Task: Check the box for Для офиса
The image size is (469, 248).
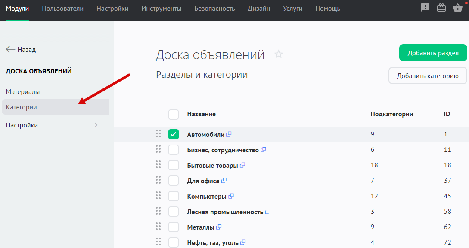Action: [x=173, y=181]
